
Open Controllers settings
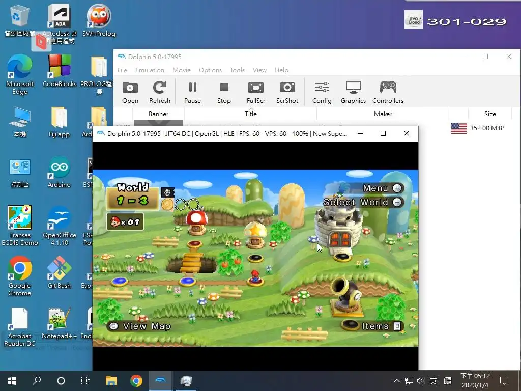[388, 93]
